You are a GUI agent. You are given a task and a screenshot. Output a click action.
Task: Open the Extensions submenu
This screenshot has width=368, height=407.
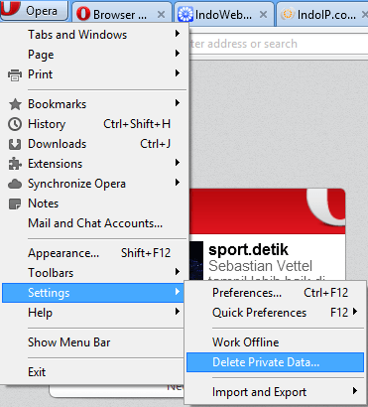[94, 164]
